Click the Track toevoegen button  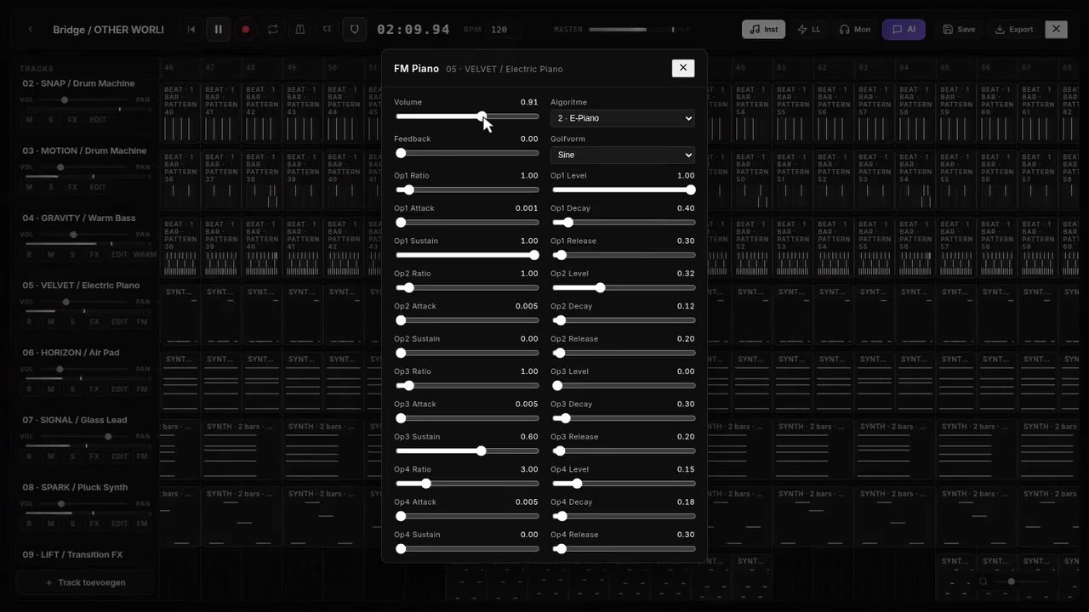pyautogui.click(x=85, y=583)
